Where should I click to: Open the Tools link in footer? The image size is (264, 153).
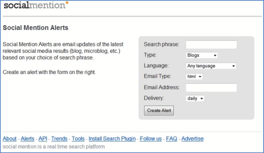click(78, 139)
